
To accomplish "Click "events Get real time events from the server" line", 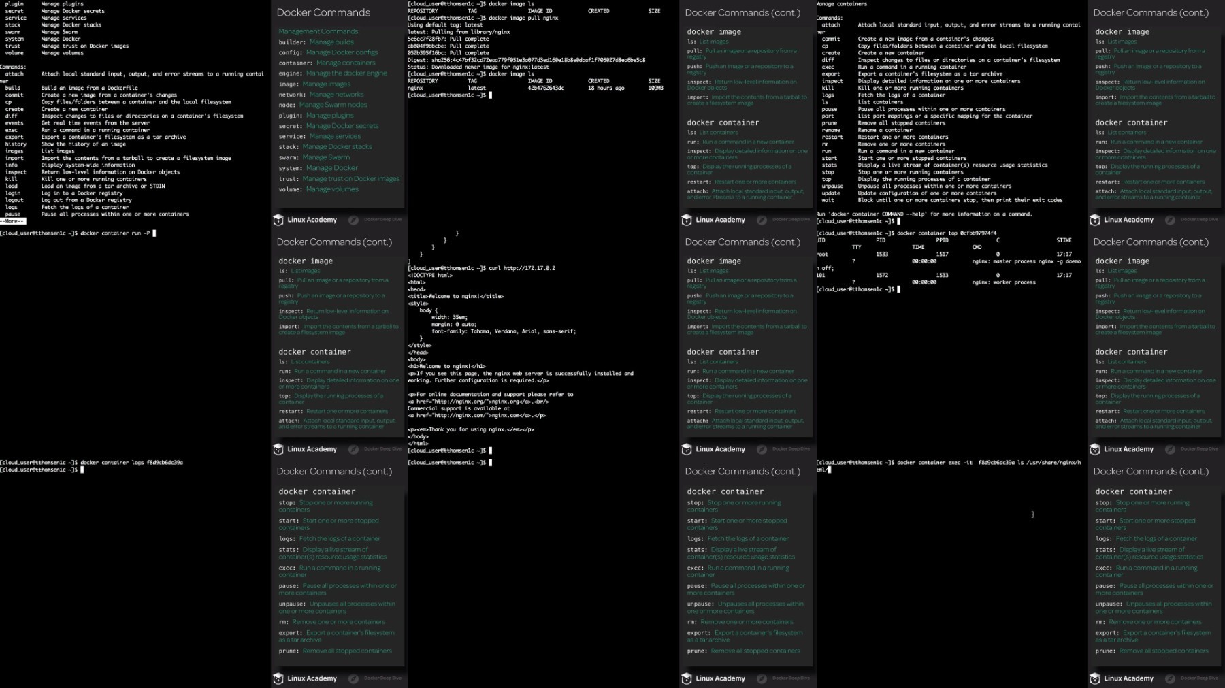I will [78, 123].
